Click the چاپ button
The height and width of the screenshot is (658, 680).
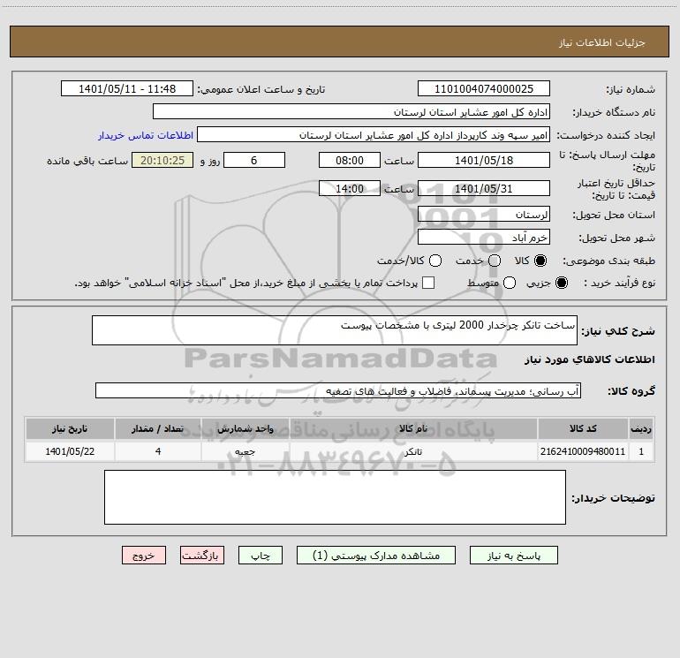(x=261, y=556)
